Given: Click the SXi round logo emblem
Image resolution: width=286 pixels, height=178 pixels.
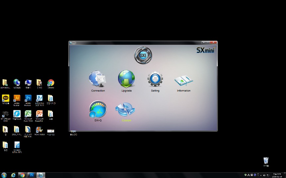Looking at the screenshot, I should pos(143,55).
